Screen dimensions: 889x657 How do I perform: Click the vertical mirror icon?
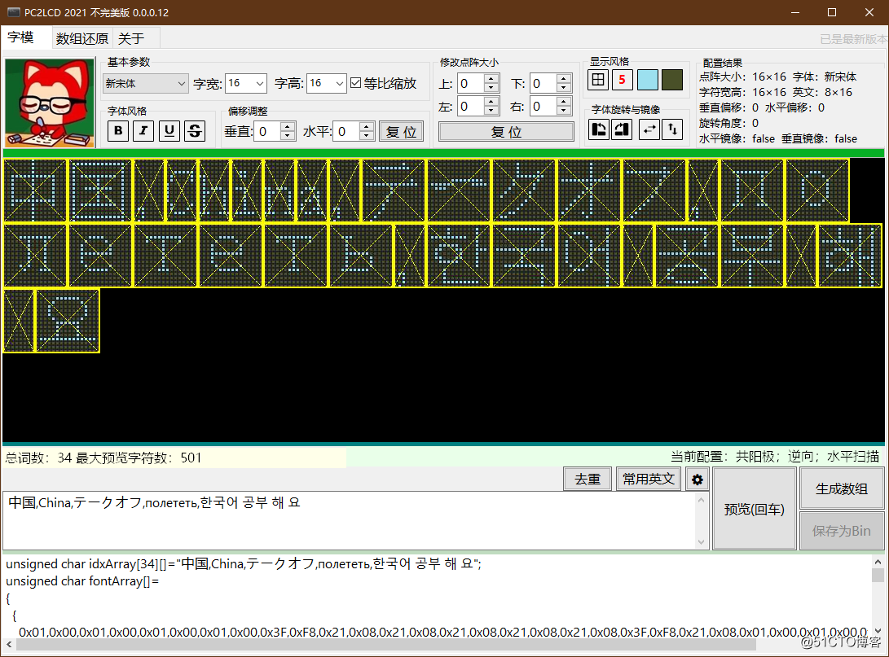[x=671, y=129]
